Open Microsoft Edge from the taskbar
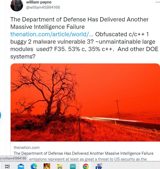This screenshot has height=169, width=160. 34,166
